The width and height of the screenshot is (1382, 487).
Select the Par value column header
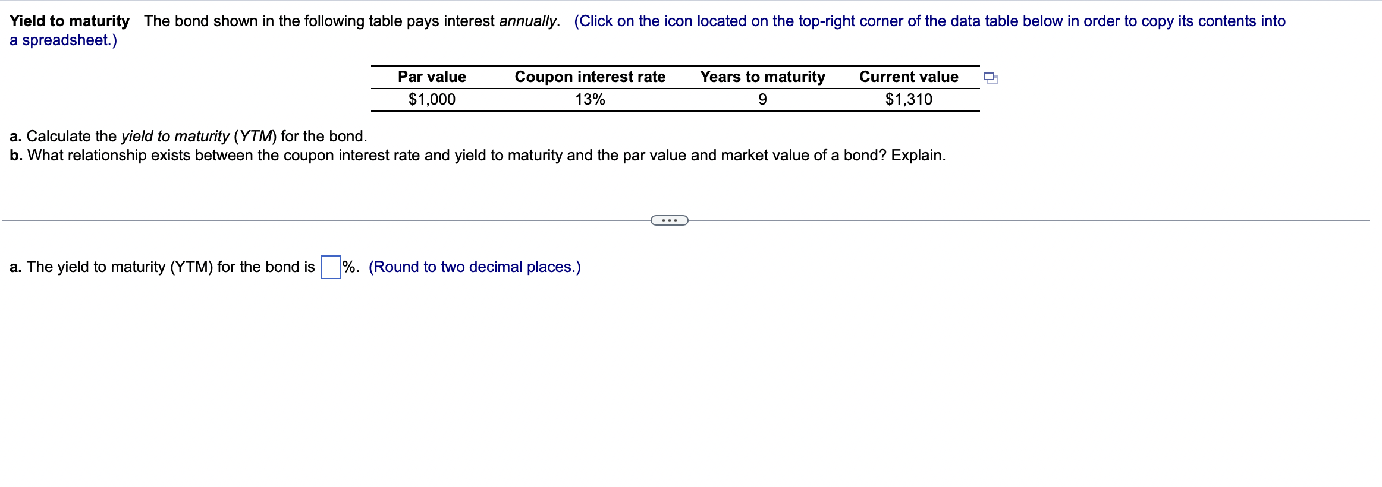(x=431, y=76)
